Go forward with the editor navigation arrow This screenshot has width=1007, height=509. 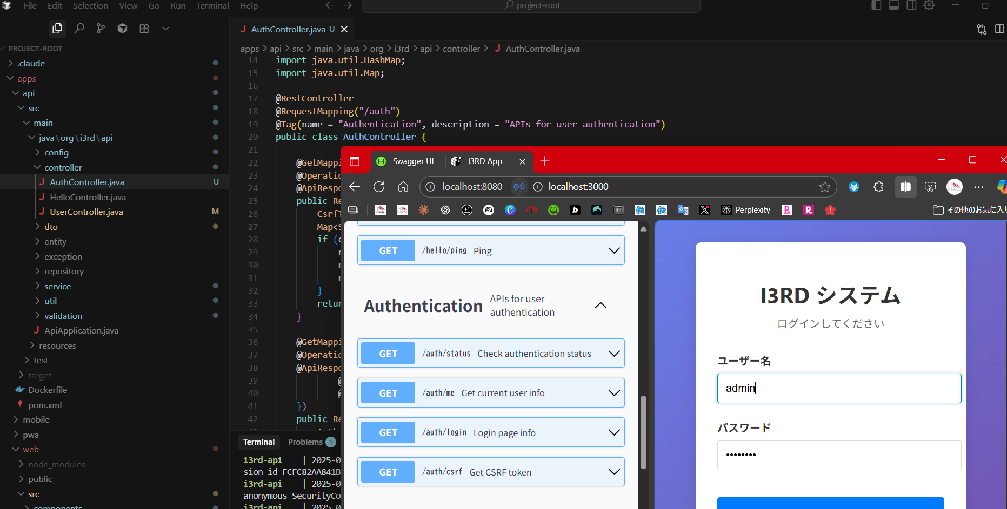click(348, 5)
